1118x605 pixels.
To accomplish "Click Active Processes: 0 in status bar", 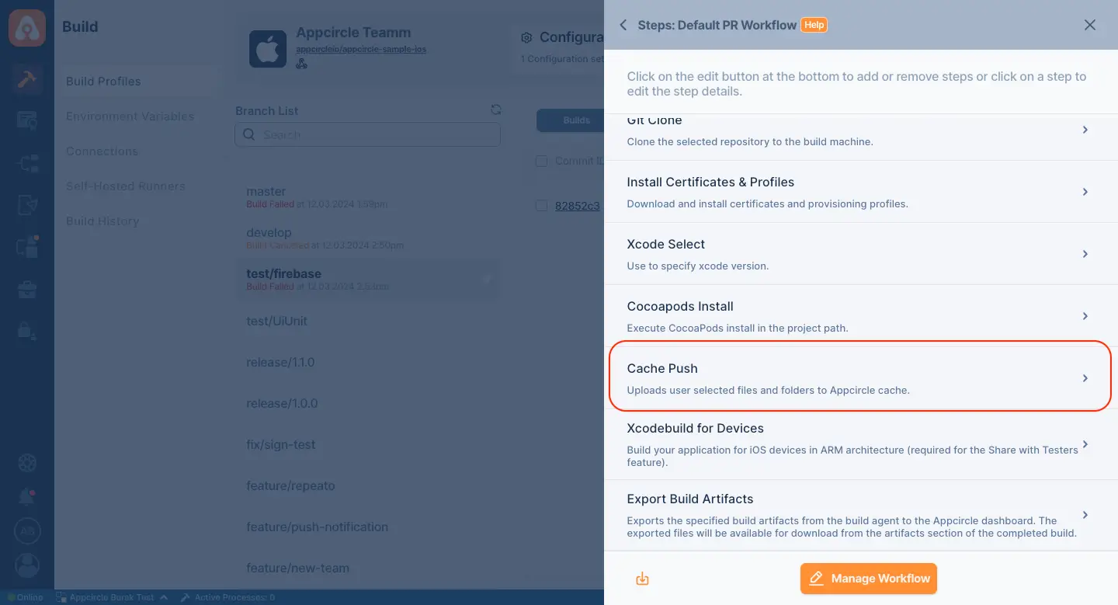I will (227, 597).
